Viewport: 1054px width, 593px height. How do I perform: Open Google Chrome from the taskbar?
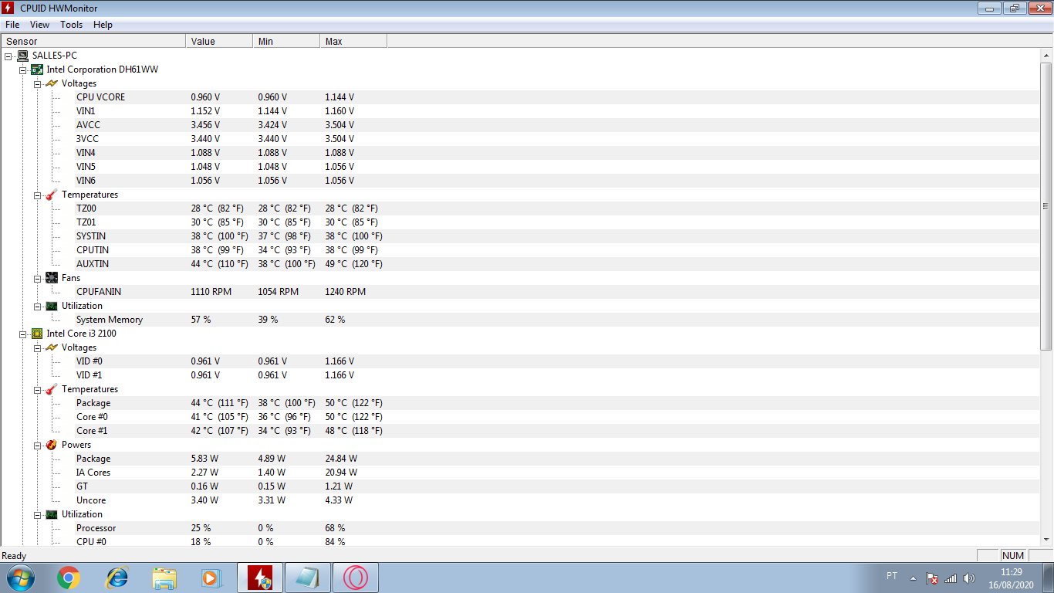[x=69, y=578]
